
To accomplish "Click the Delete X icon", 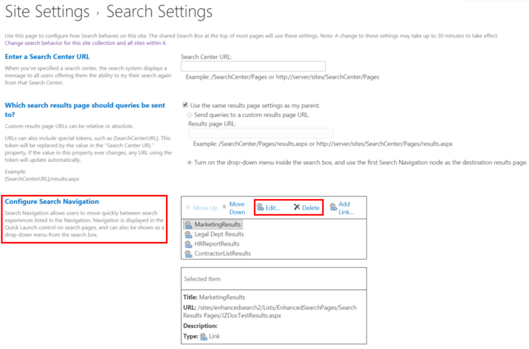I will 297,208.
